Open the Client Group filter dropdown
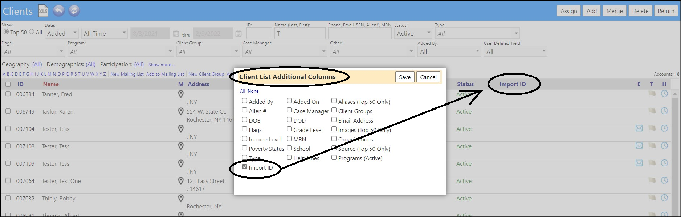This screenshot has width=681, height=217. [208, 51]
